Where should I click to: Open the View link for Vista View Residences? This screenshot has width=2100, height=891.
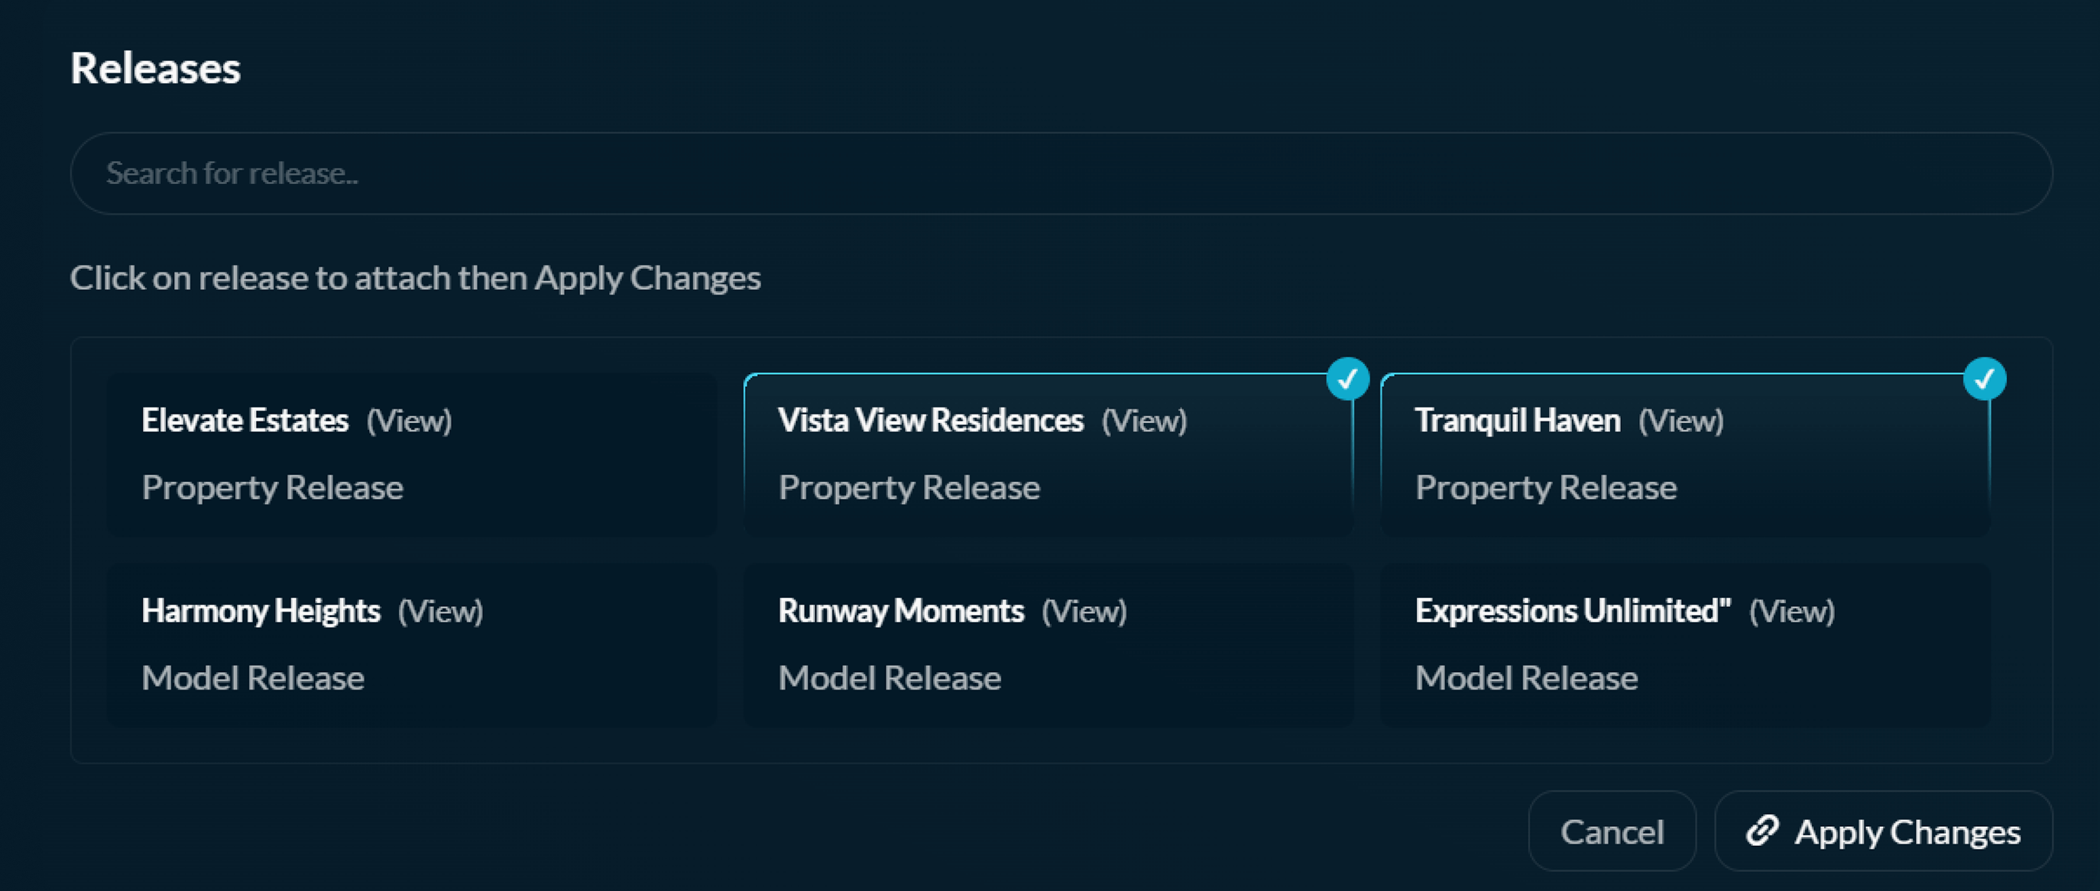(x=1144, y=421)
